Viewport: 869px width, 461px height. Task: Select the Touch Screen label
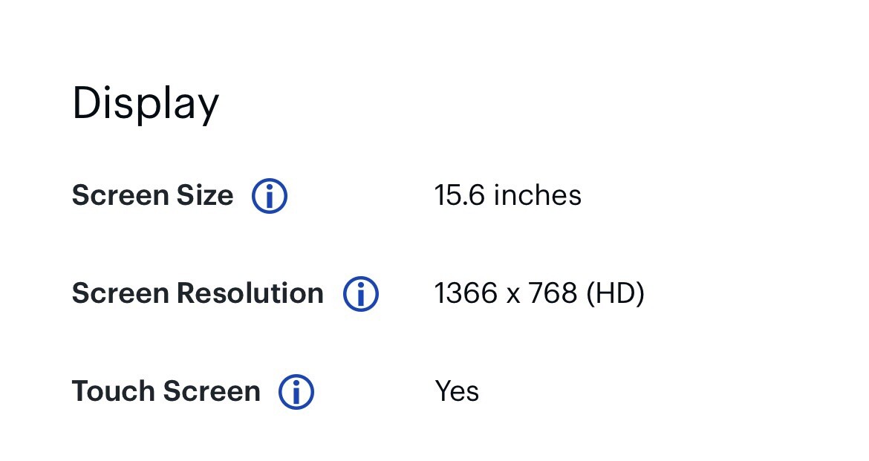[166, 391]
